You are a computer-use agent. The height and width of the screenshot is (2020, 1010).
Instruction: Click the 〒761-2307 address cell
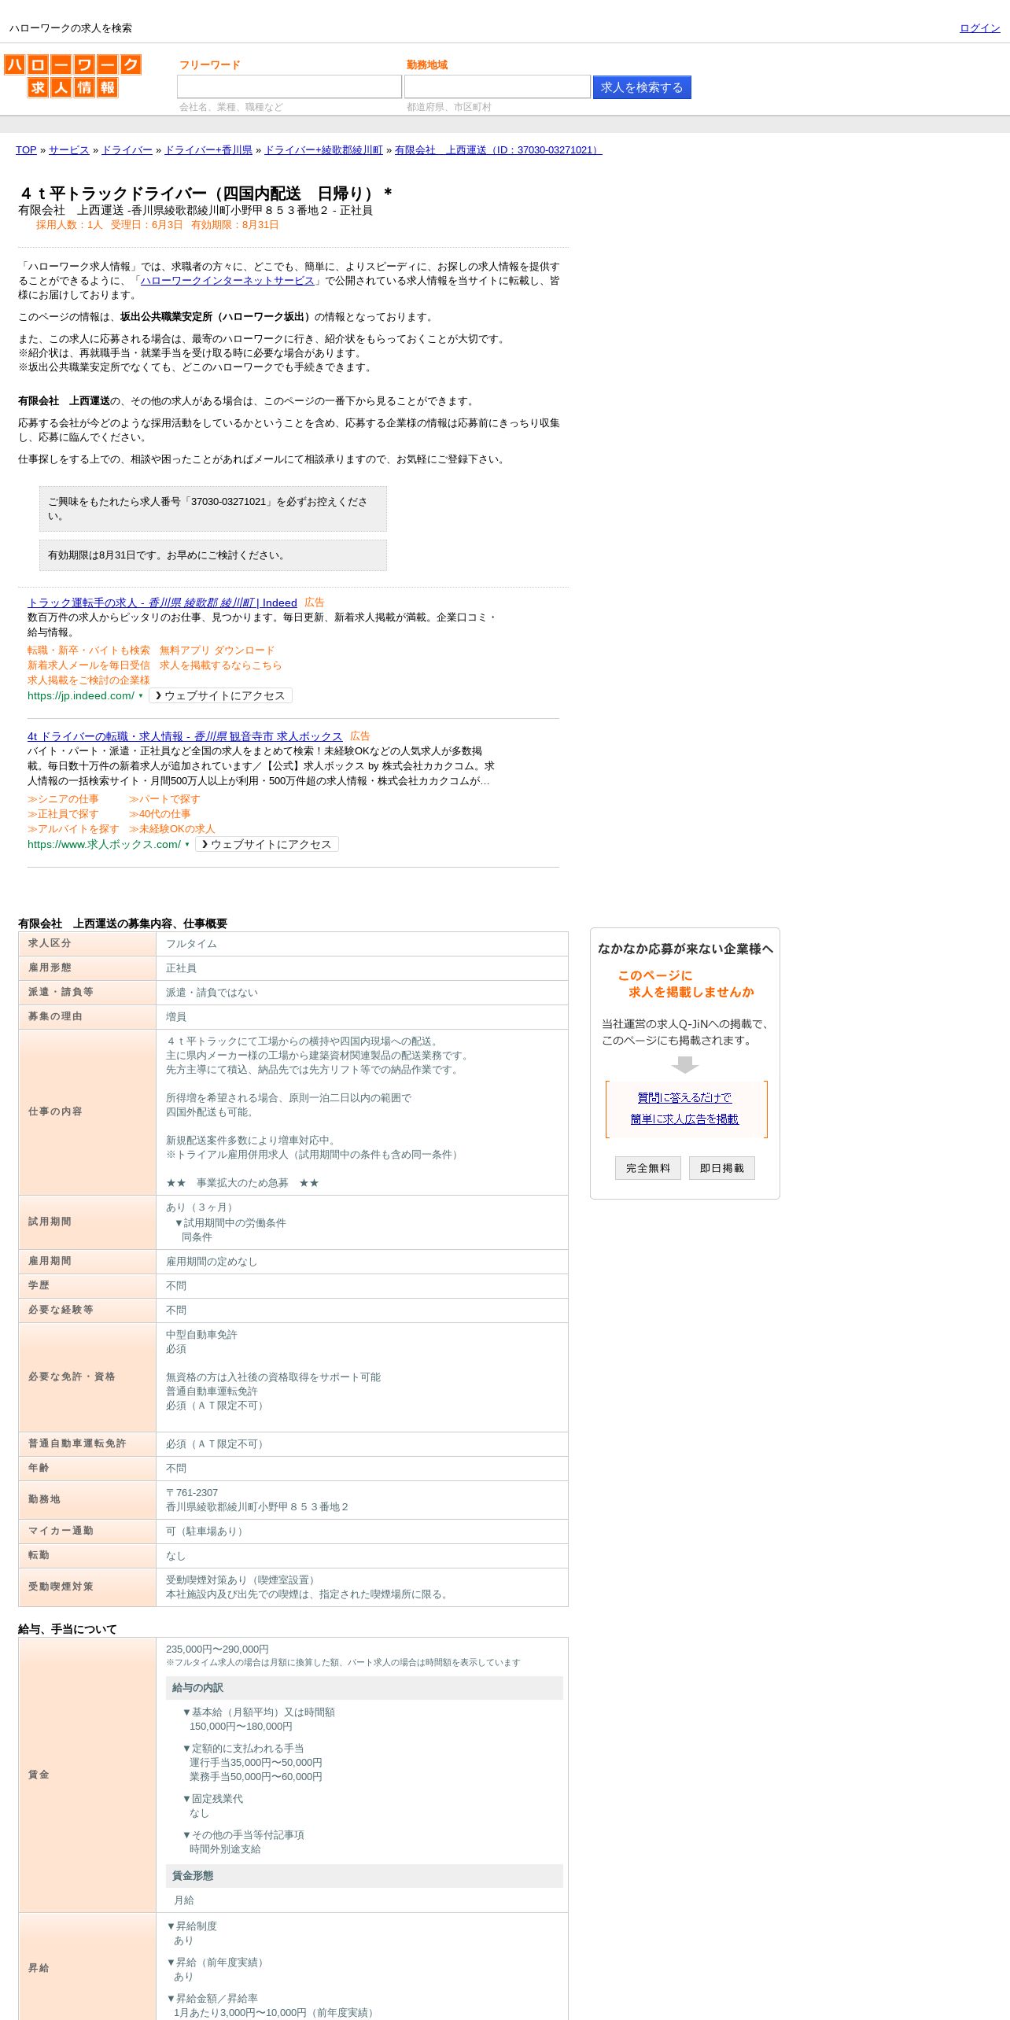coord(362,1500)
